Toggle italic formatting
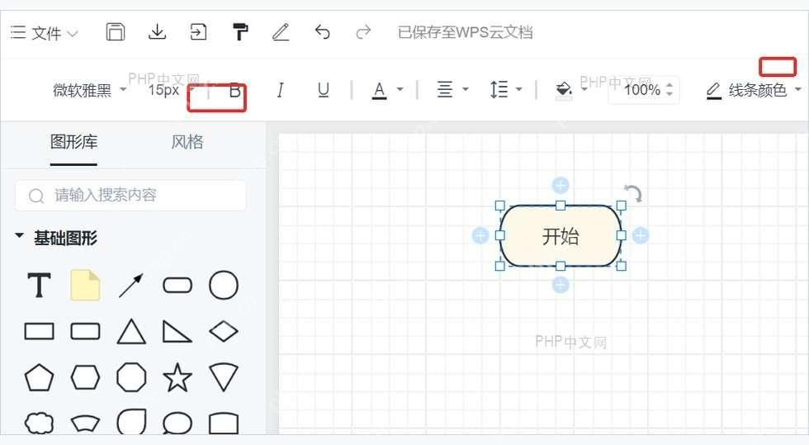The width and height of the screenshot is (809, 445). click(x=280, y=90)
